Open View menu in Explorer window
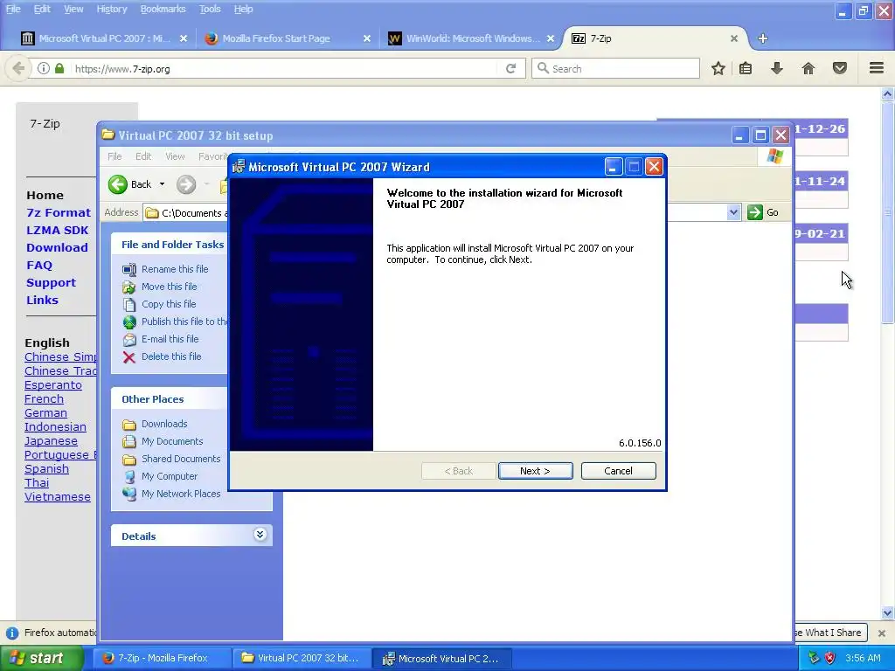 pos(175,156)
